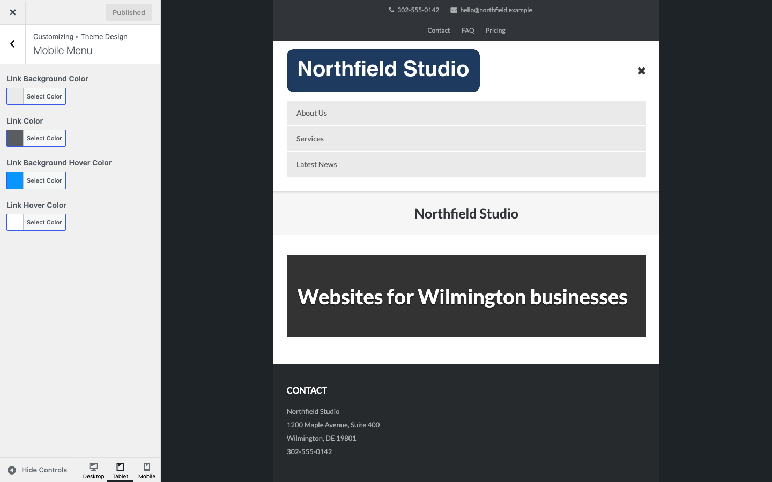Open the Latest News mobile menu item
This screenshot has height=482, width=772.
(x=466, y=164)
